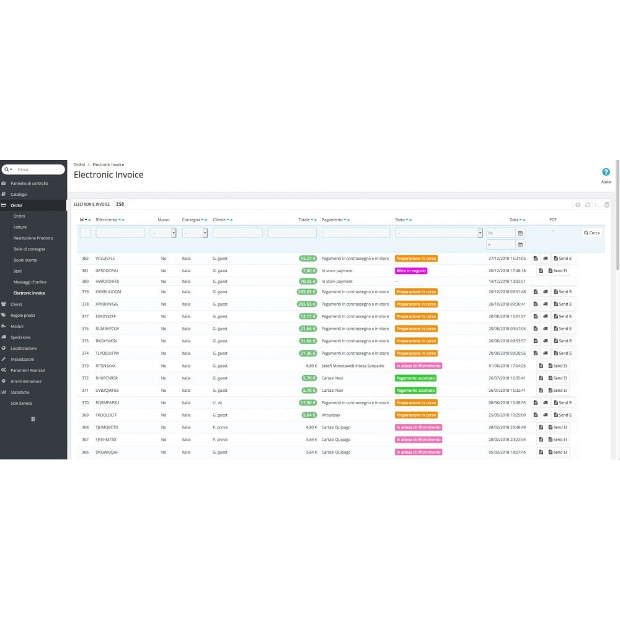This screenshot has height=620, width=620.
Task: Open Messaggi d'ordine submenu item
Action: (x=30, y=282)
